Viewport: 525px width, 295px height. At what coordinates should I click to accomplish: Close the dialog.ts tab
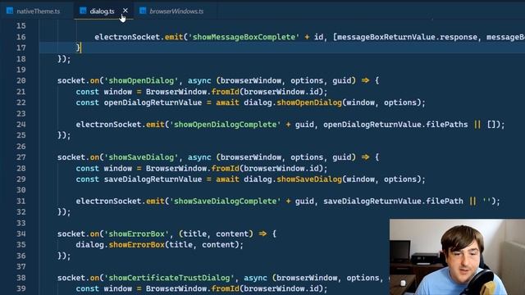point(126,11)
